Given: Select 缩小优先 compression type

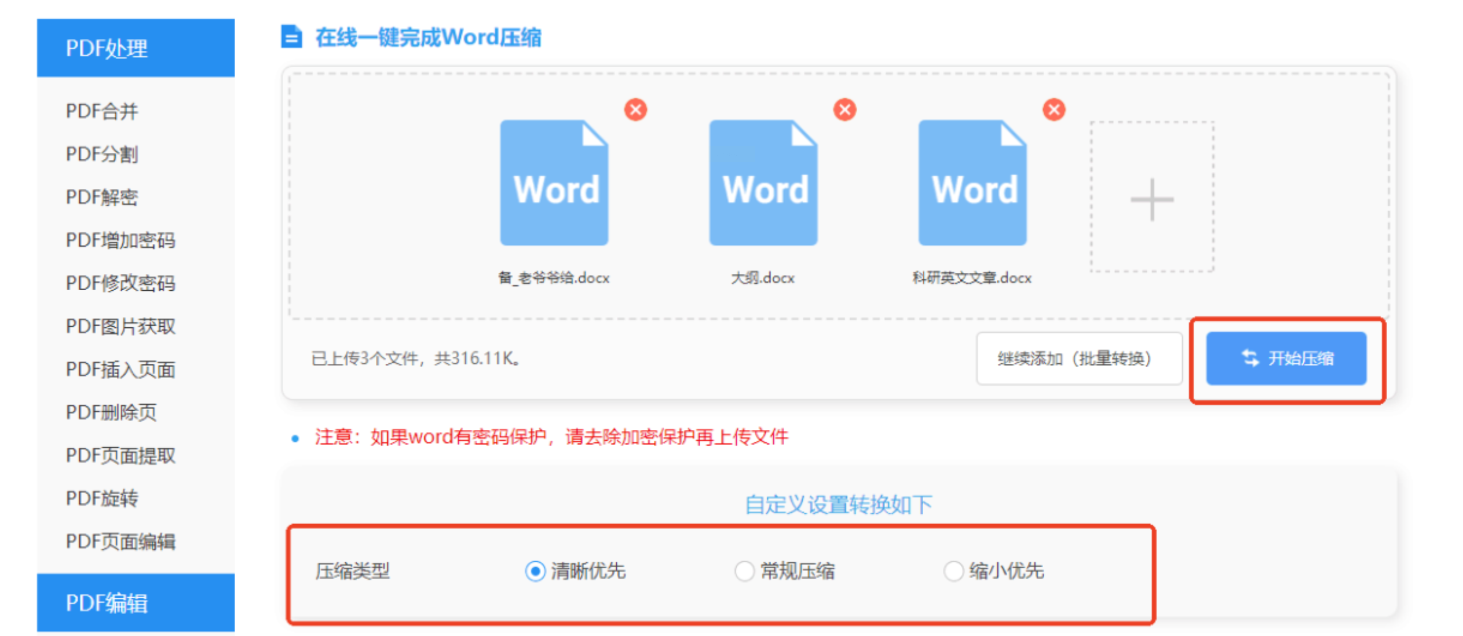Looking at the screenshot, I should [953, 571].
